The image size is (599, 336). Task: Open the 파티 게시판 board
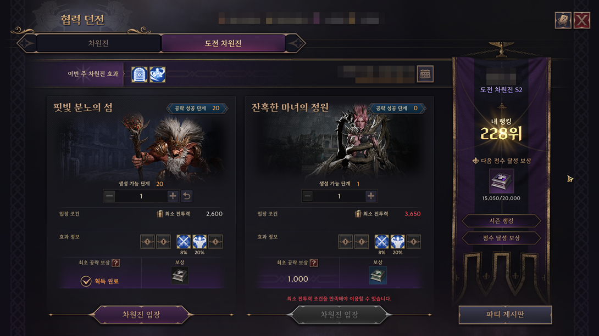point(505,315)
